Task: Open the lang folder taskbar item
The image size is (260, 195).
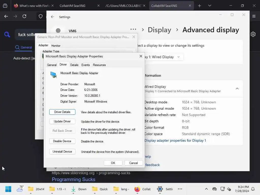Action: coord(121,189)
